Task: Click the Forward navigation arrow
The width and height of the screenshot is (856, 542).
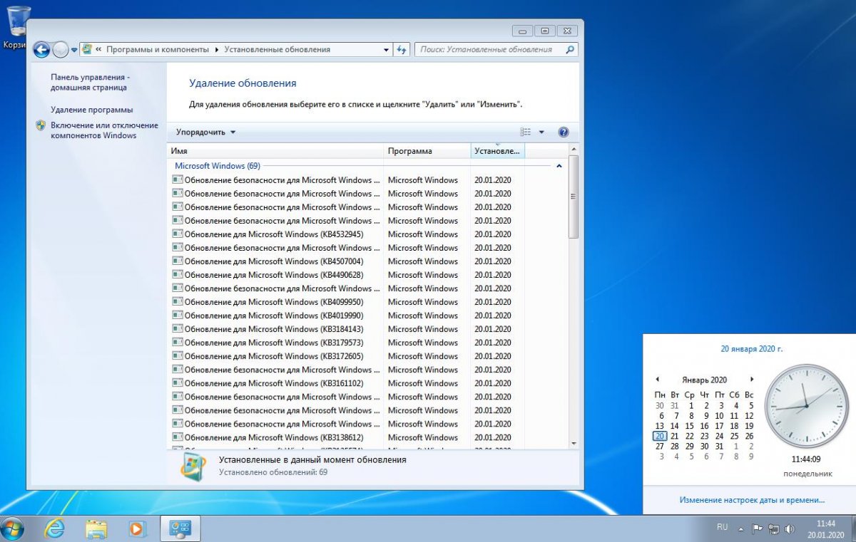Action: pyautogui.click(x=61, y=50)
